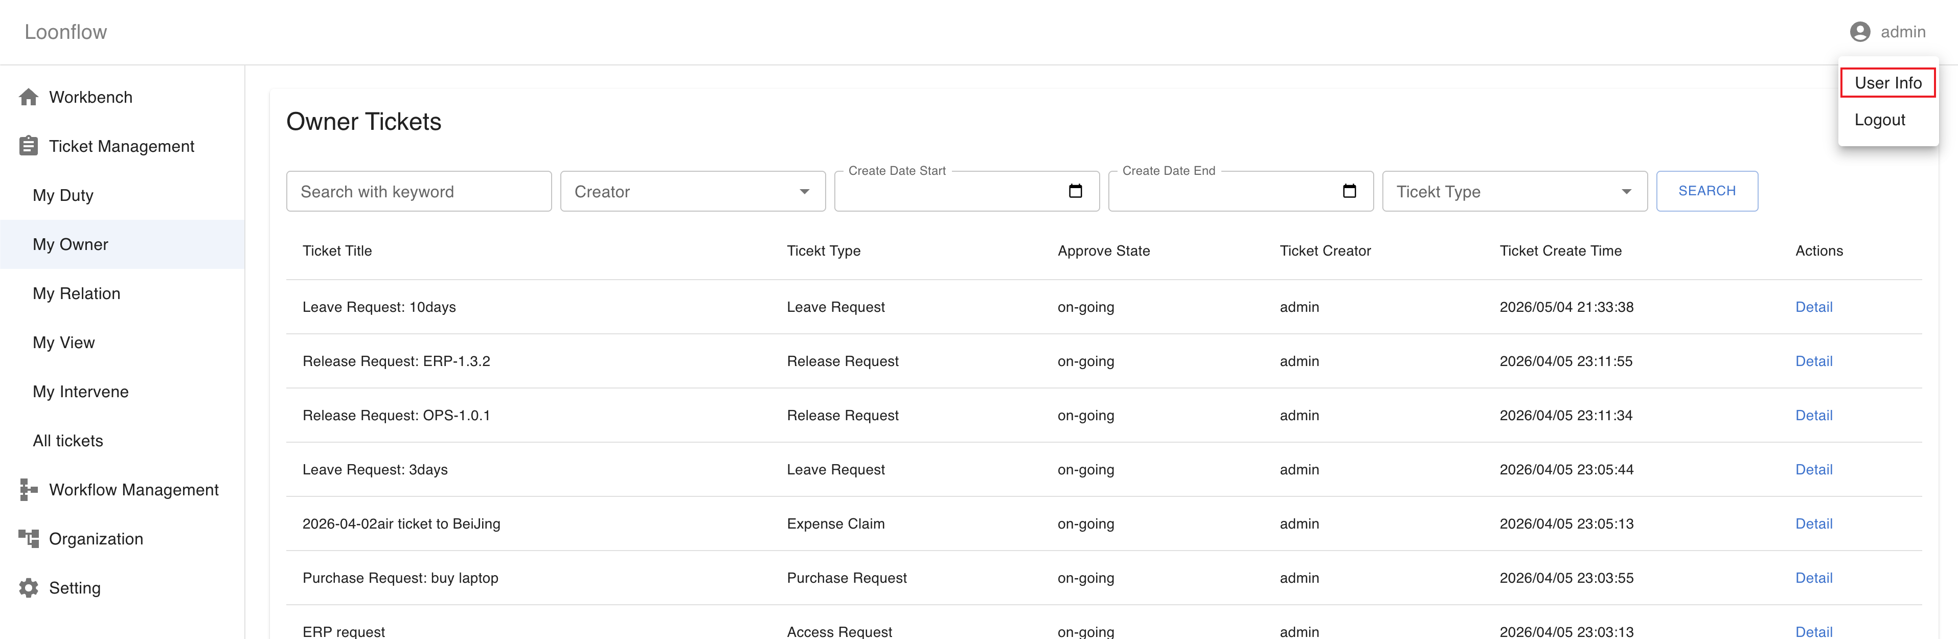Click timestamp 2026/04/05 23:05:13
Image resolution: width=1958 pixels, height=639 pixels.
click(1566, 523)
